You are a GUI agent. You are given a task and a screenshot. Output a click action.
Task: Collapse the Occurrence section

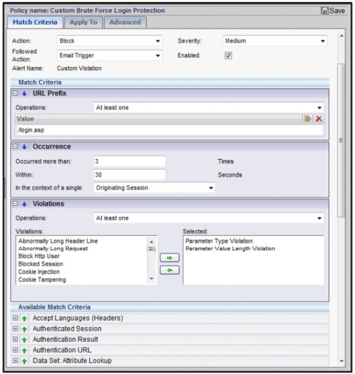15,147
